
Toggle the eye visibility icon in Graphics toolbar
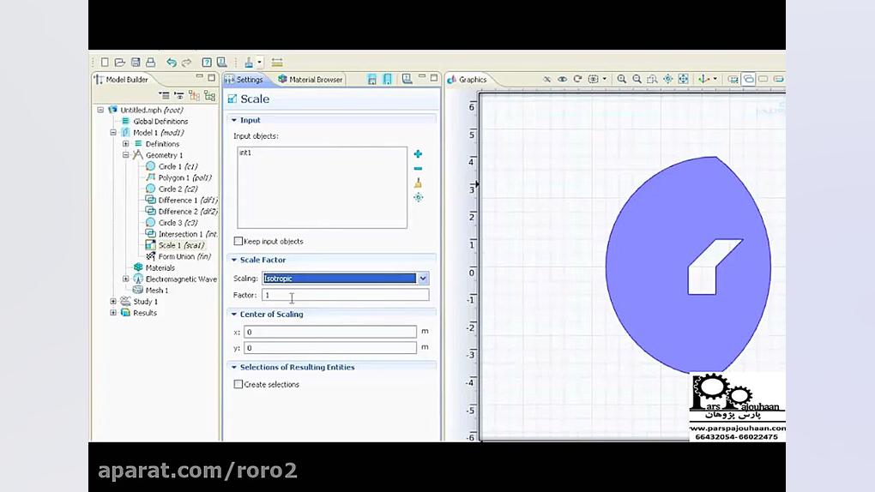point(563,79)
